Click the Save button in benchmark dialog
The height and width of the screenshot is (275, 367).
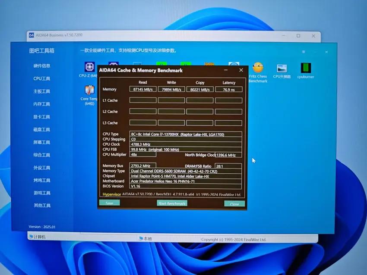[x=110, y=203]
